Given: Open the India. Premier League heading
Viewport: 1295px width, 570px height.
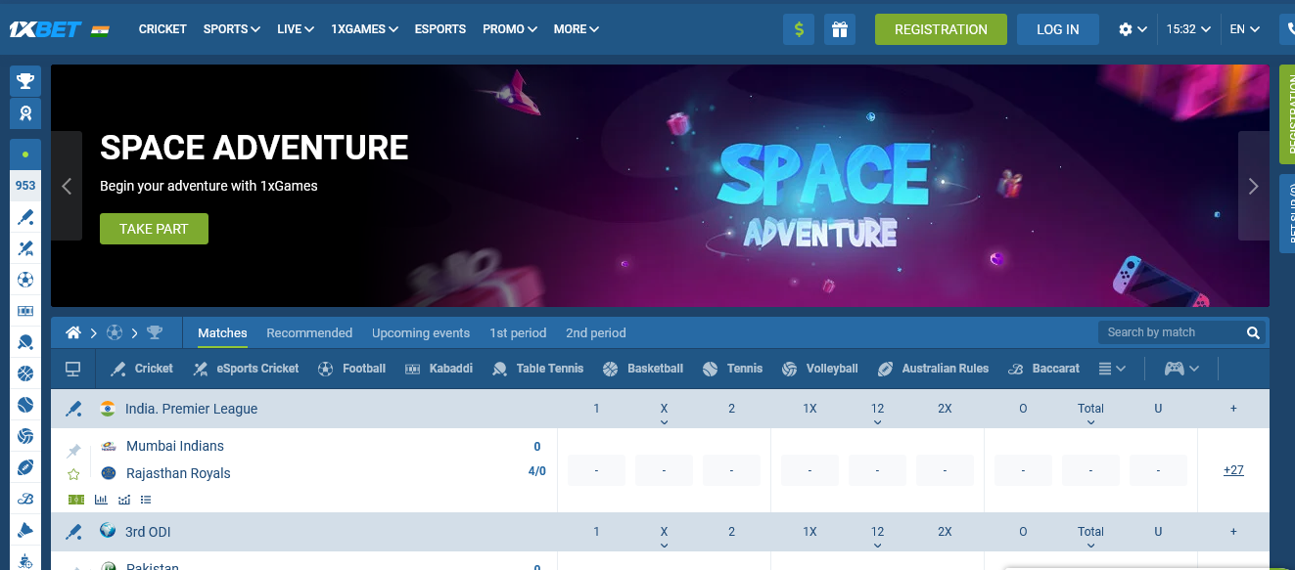Looking at the screenshot, I should (192, 409).
